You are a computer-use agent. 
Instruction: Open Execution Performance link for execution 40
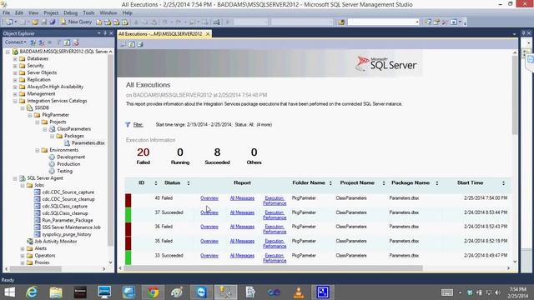275,201
